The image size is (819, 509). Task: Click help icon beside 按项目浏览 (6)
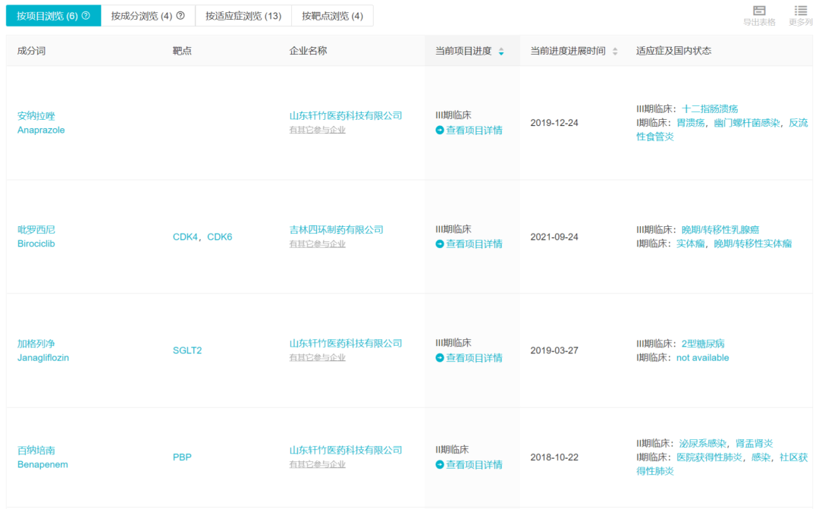click(x=86, y=16)
